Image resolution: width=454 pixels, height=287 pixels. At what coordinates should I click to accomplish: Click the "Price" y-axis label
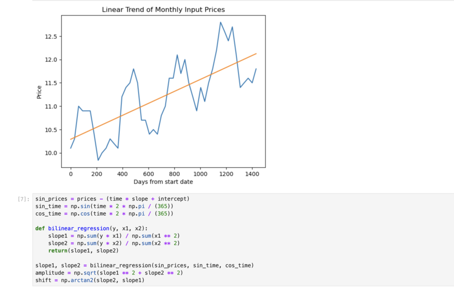tap(39, 91)
